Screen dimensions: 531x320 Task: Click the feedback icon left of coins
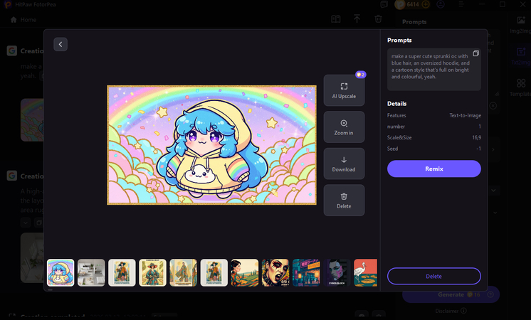[x=384, y=4]
